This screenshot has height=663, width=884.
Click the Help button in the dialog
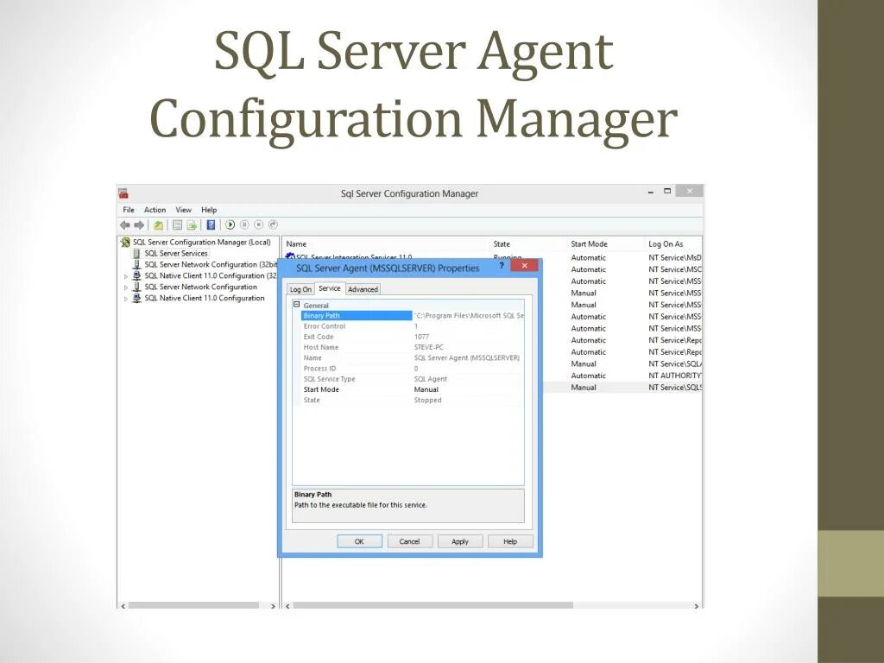coord(510,541)
